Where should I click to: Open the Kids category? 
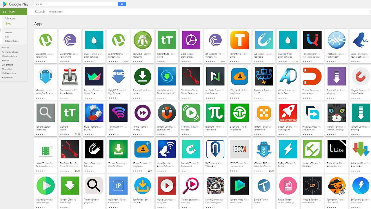tap(7, 37)
